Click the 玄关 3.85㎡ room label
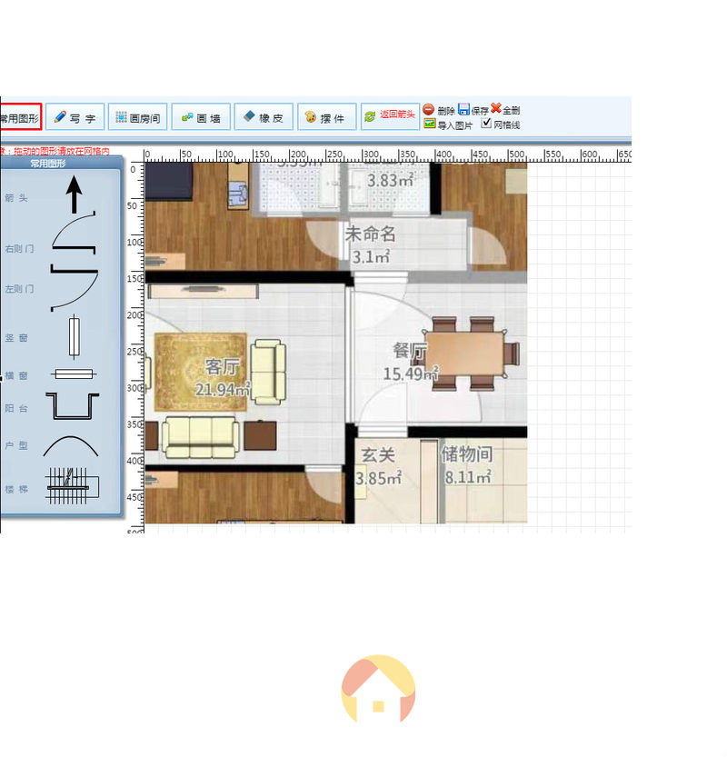 378,466
